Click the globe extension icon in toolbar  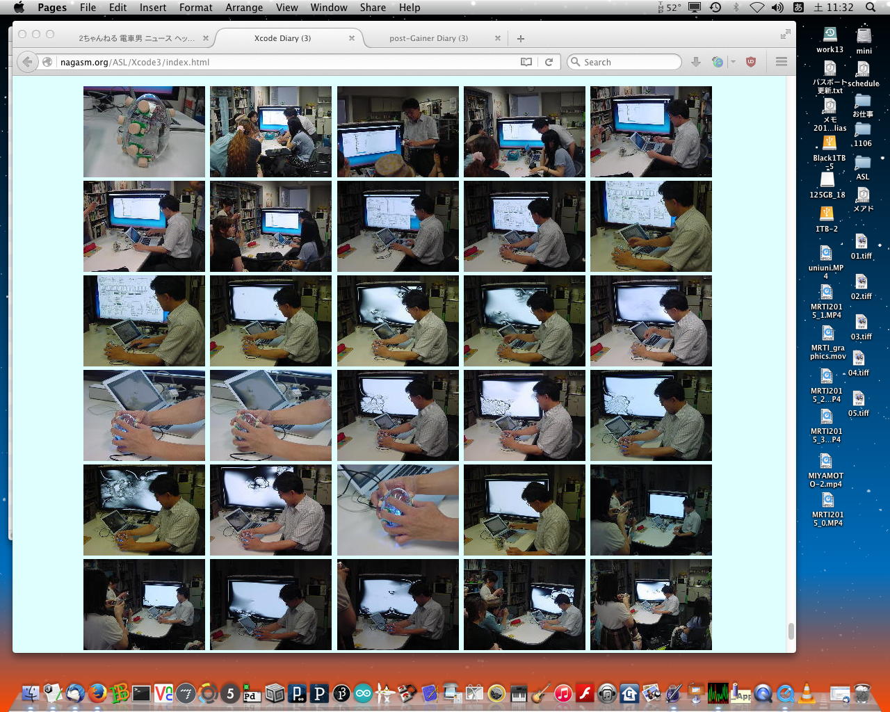(x=718, y=62)
